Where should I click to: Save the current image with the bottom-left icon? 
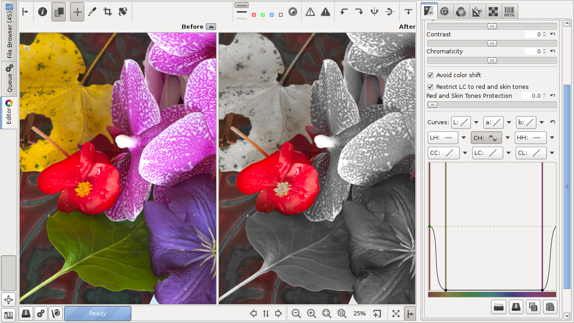coord(26,314)
